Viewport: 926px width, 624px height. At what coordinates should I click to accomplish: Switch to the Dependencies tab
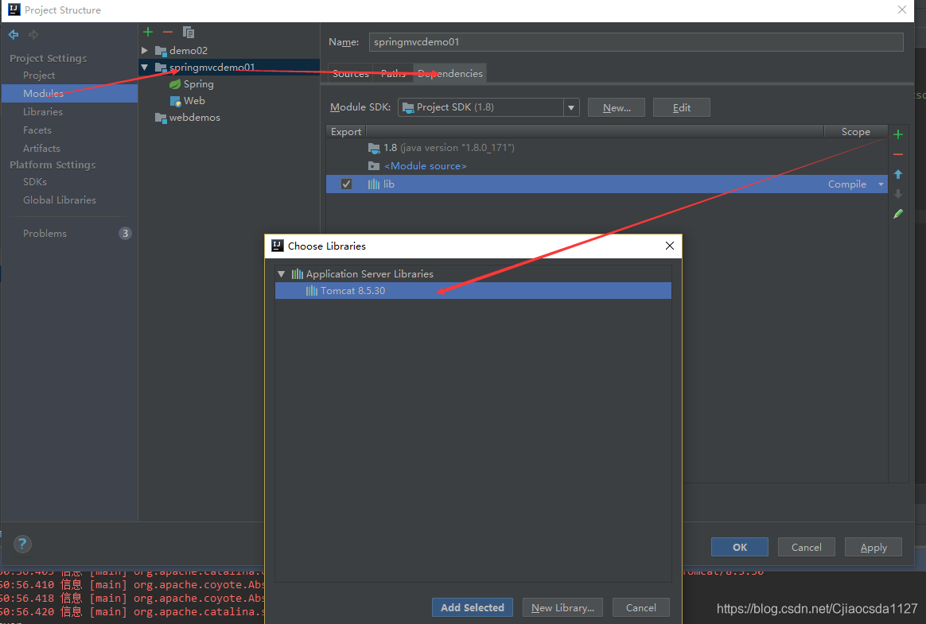(x=450, y=74)
